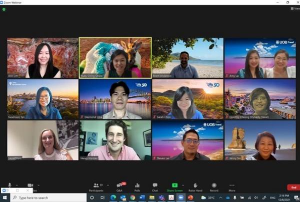Open Cortana circle icon on taskbar
300x202 pixels.
[x=92, y=198]
